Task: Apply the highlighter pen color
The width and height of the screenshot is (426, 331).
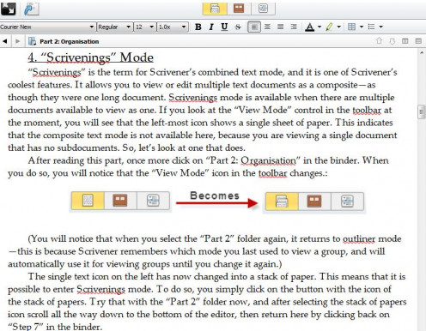Action: click(329, 27)
